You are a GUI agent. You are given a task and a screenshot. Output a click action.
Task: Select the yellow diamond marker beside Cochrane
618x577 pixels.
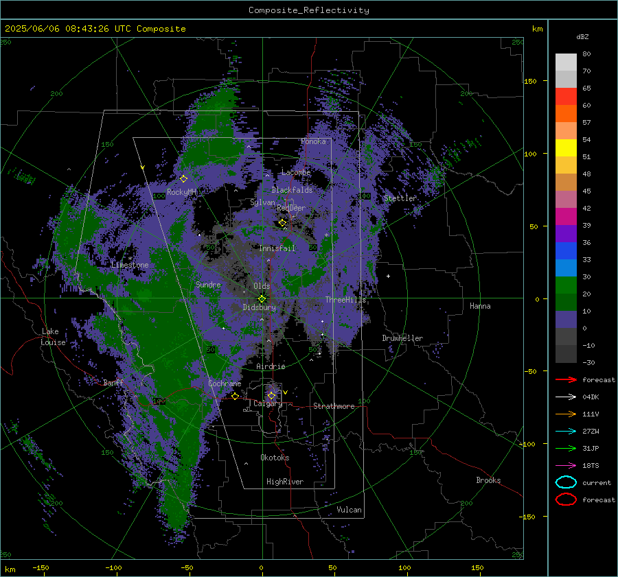235,396
